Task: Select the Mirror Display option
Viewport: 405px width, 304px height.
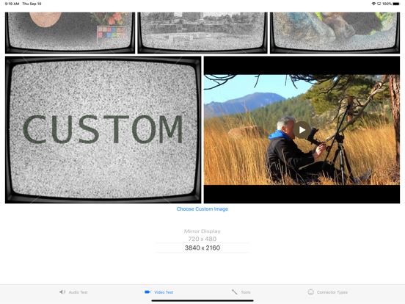Action: [202, 231]
